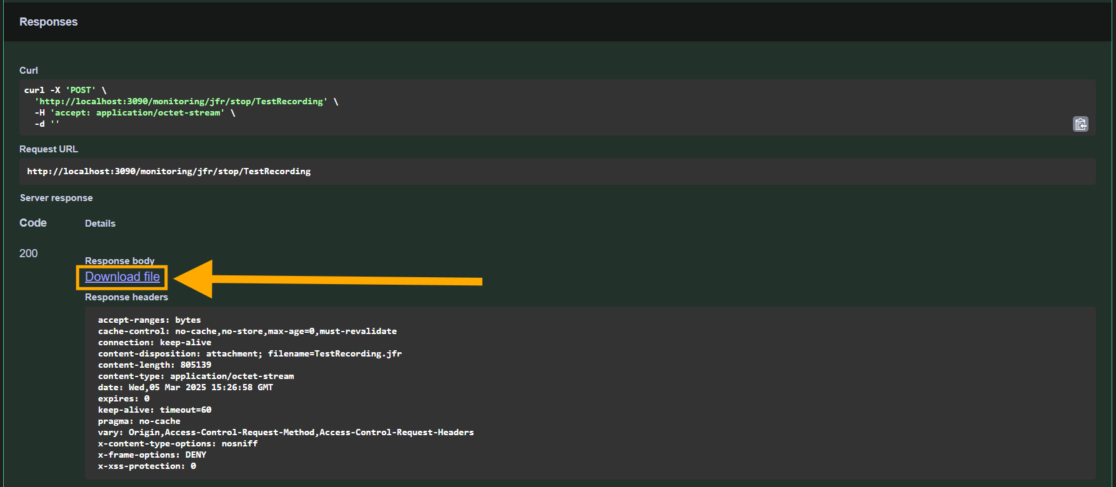Click the Response body label
The image size is (1116, 487).
(119, 261)
